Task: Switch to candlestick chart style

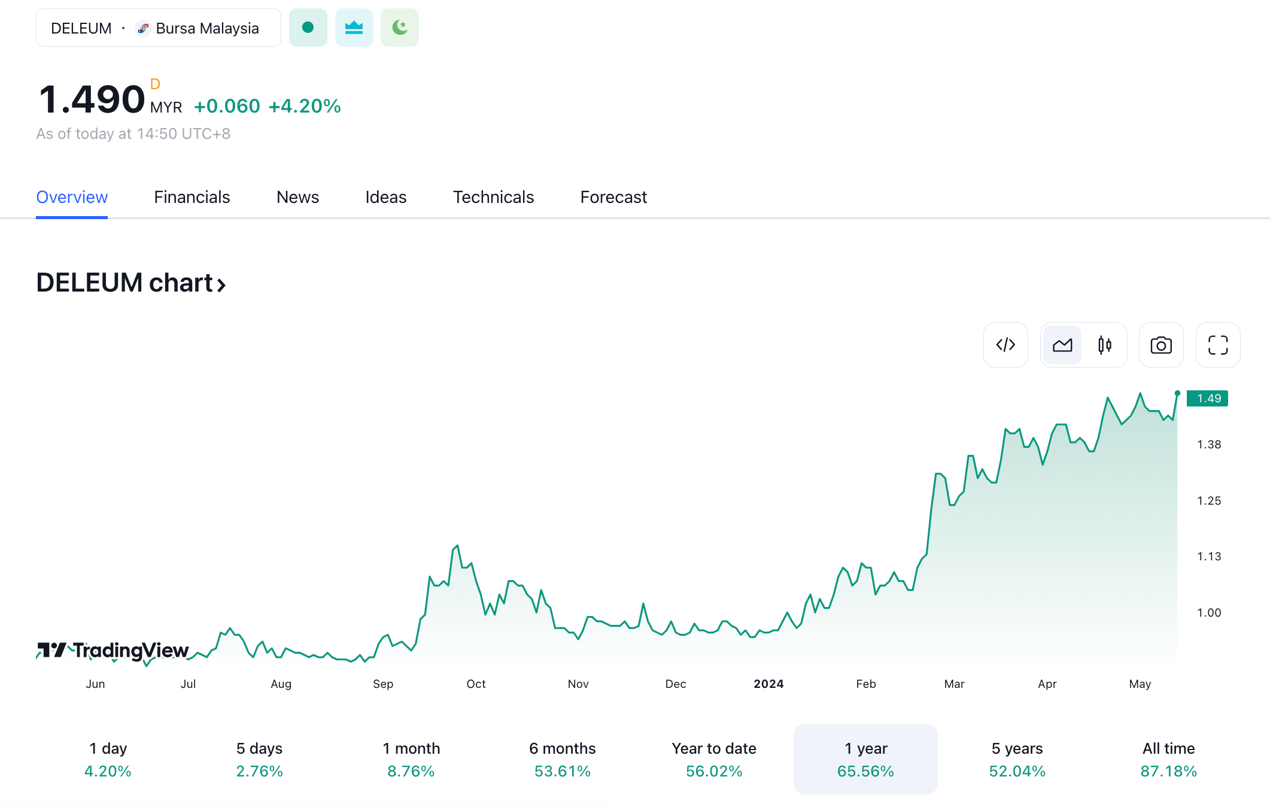Action: (1105, 345)
